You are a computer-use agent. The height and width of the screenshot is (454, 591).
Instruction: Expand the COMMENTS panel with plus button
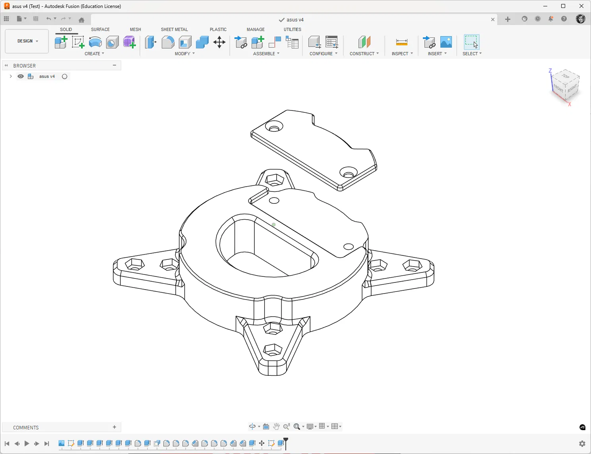[114, 427]
